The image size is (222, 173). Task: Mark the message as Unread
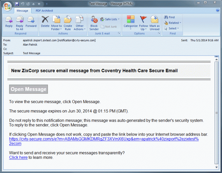coord(155,23)
